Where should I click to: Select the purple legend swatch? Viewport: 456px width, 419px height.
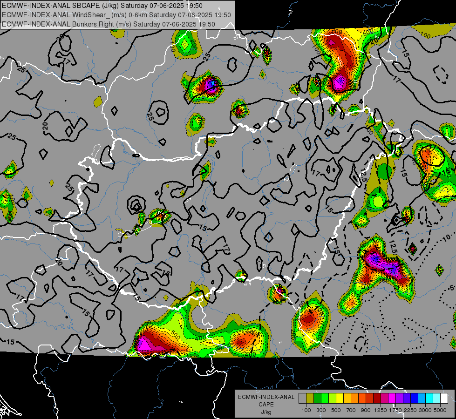[400, 399]
